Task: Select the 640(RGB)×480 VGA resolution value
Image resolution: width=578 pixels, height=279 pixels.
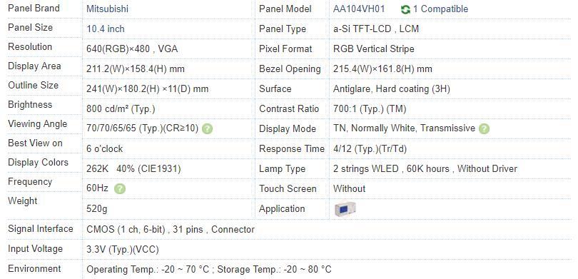Action: [132, 49]
